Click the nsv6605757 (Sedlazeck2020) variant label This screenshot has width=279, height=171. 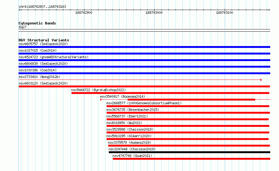(x=43, y=44)
